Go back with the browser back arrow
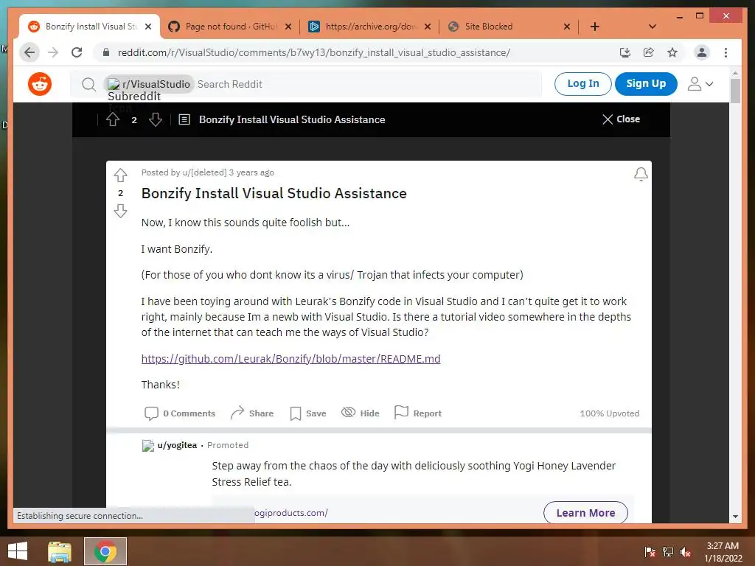 click(x=29, y=52)
